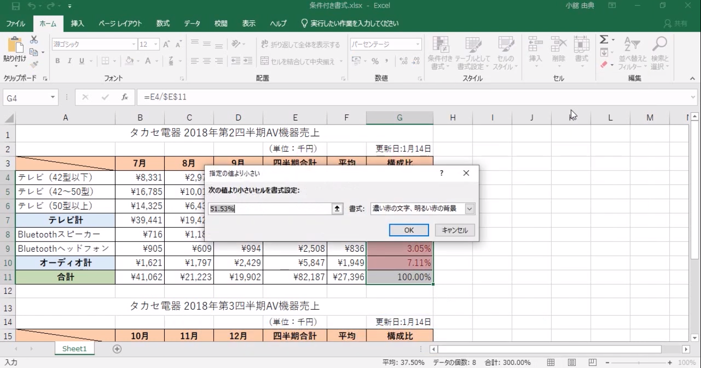The width and height of the screenshot is (701, 368).
Task: Click キャンセル in the dialog
Action: [x=455, y=230]
